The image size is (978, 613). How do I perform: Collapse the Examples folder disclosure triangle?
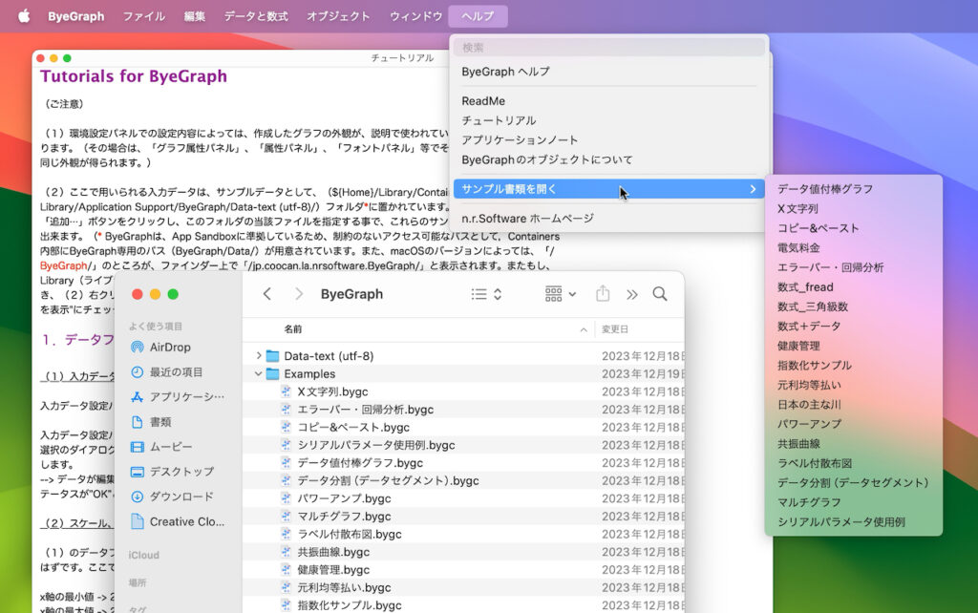(x=258, y=375)
